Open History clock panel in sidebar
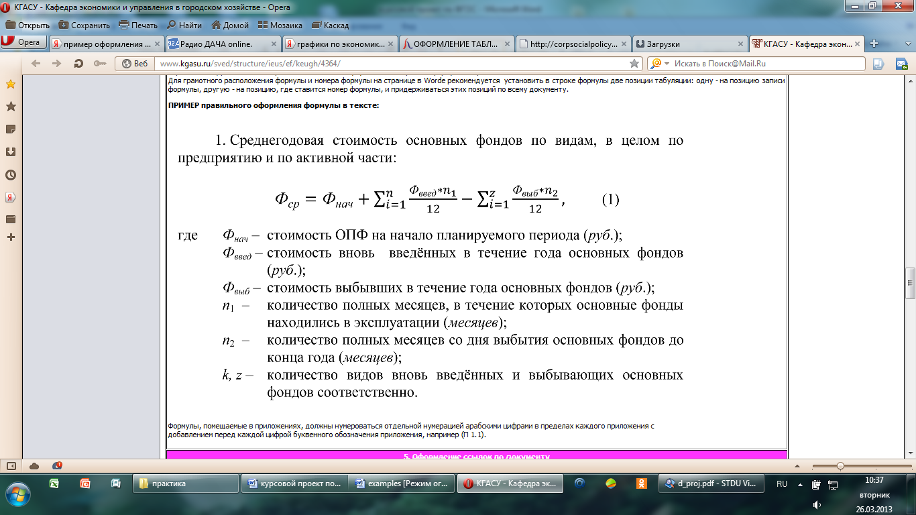This screenshot has width=916, height=515. [11, 175]
